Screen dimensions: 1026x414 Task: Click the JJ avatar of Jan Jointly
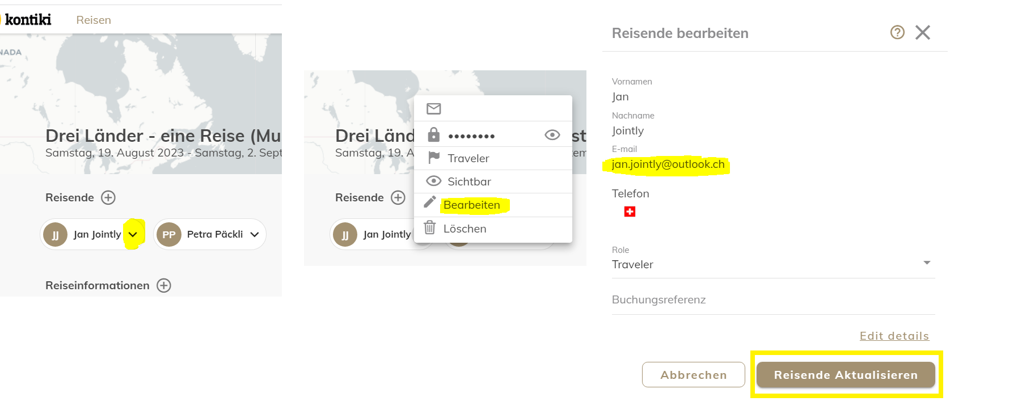point(56,234)
